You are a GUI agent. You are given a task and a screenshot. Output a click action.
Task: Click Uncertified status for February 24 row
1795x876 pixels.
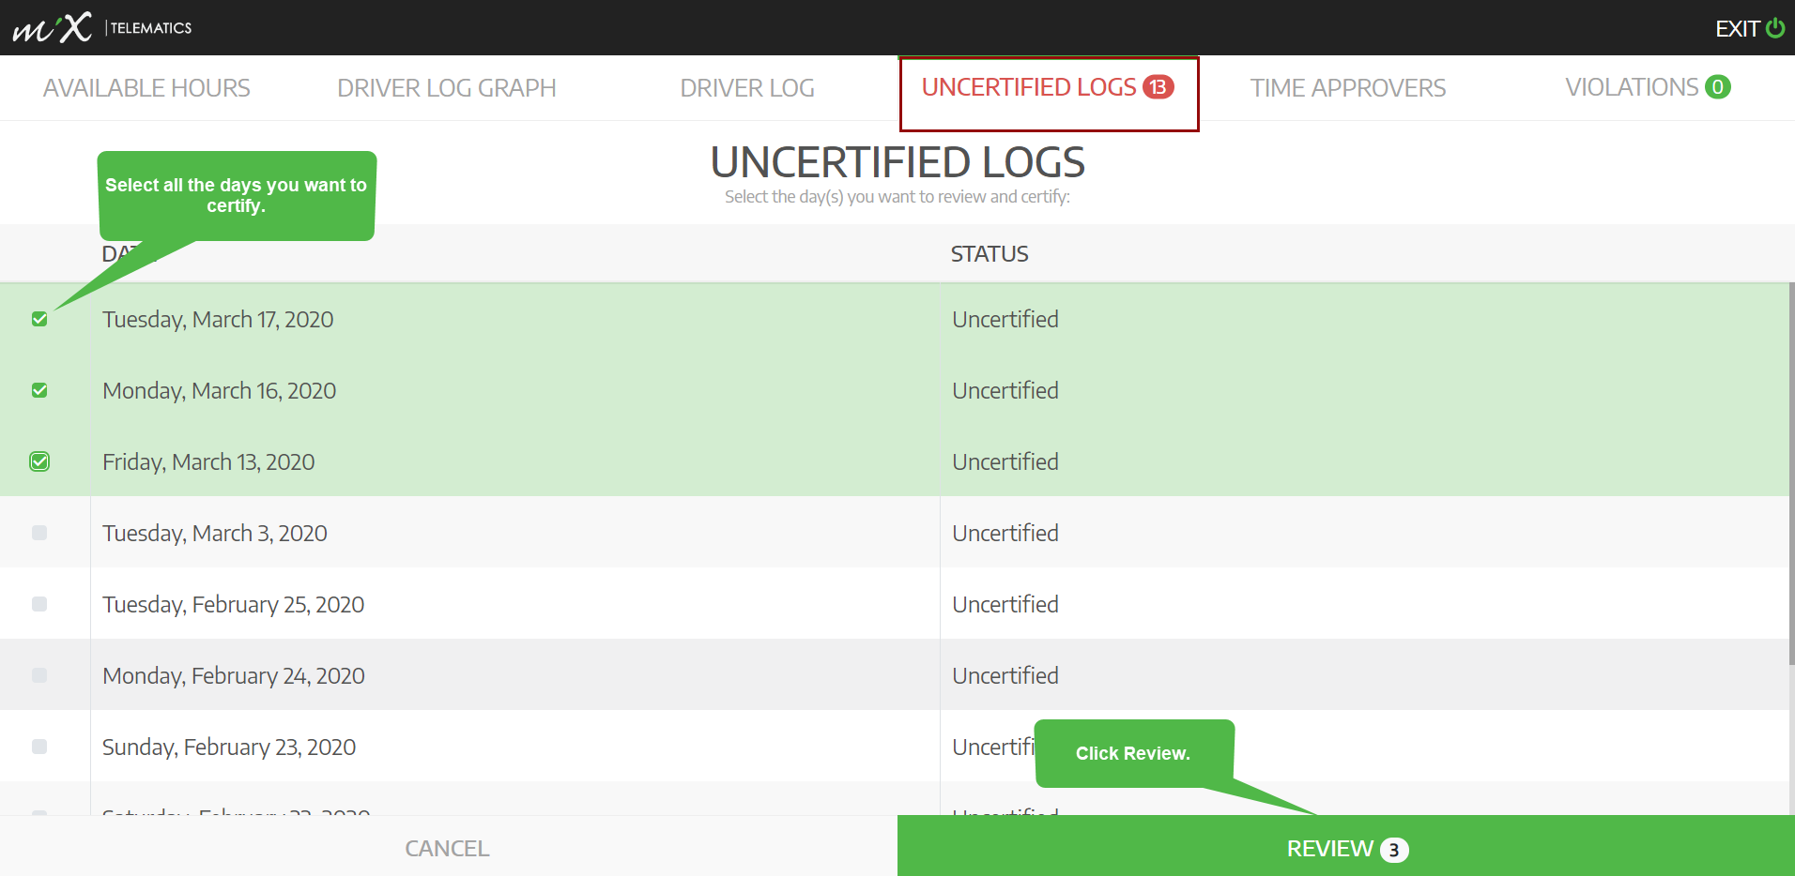pos(1005,675)
